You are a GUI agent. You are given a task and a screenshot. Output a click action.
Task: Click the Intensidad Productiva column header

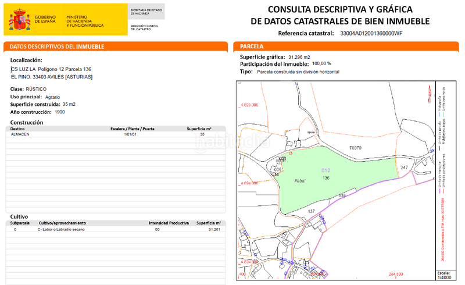click(169, 223)
